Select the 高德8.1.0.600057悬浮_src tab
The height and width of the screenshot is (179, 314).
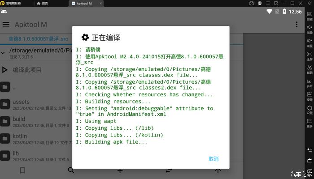click(38, 39)
